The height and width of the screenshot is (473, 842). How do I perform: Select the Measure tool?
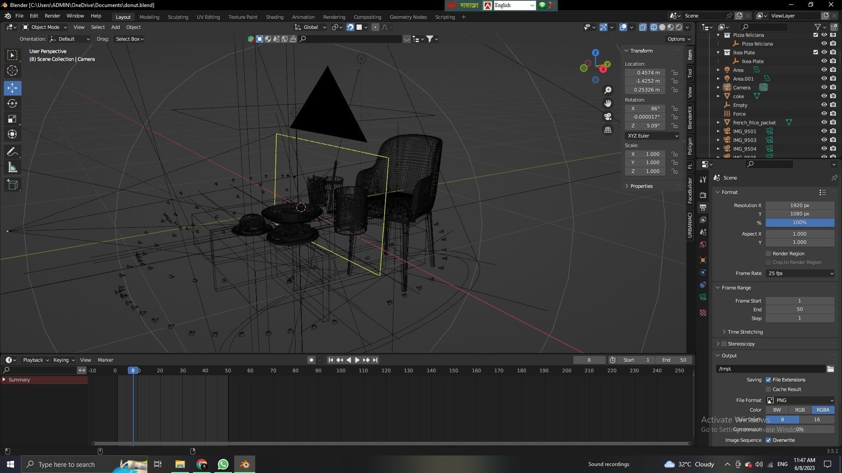(12, 167)
